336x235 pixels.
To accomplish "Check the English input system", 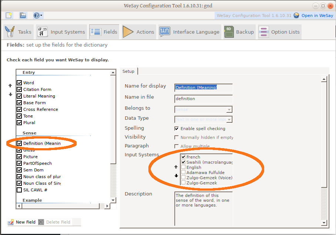I will coord(184,167).
